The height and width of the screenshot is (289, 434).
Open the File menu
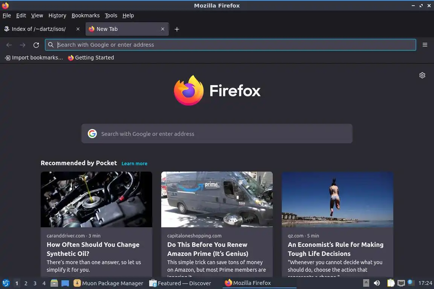(x=7, y=15)
